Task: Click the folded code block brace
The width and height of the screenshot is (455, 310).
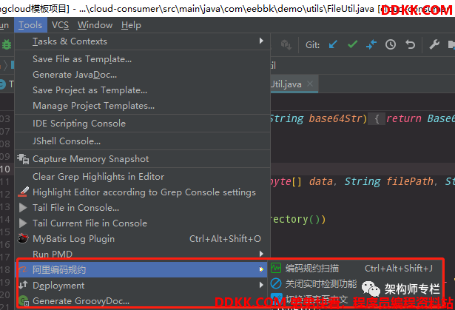Action: point(377,118)
